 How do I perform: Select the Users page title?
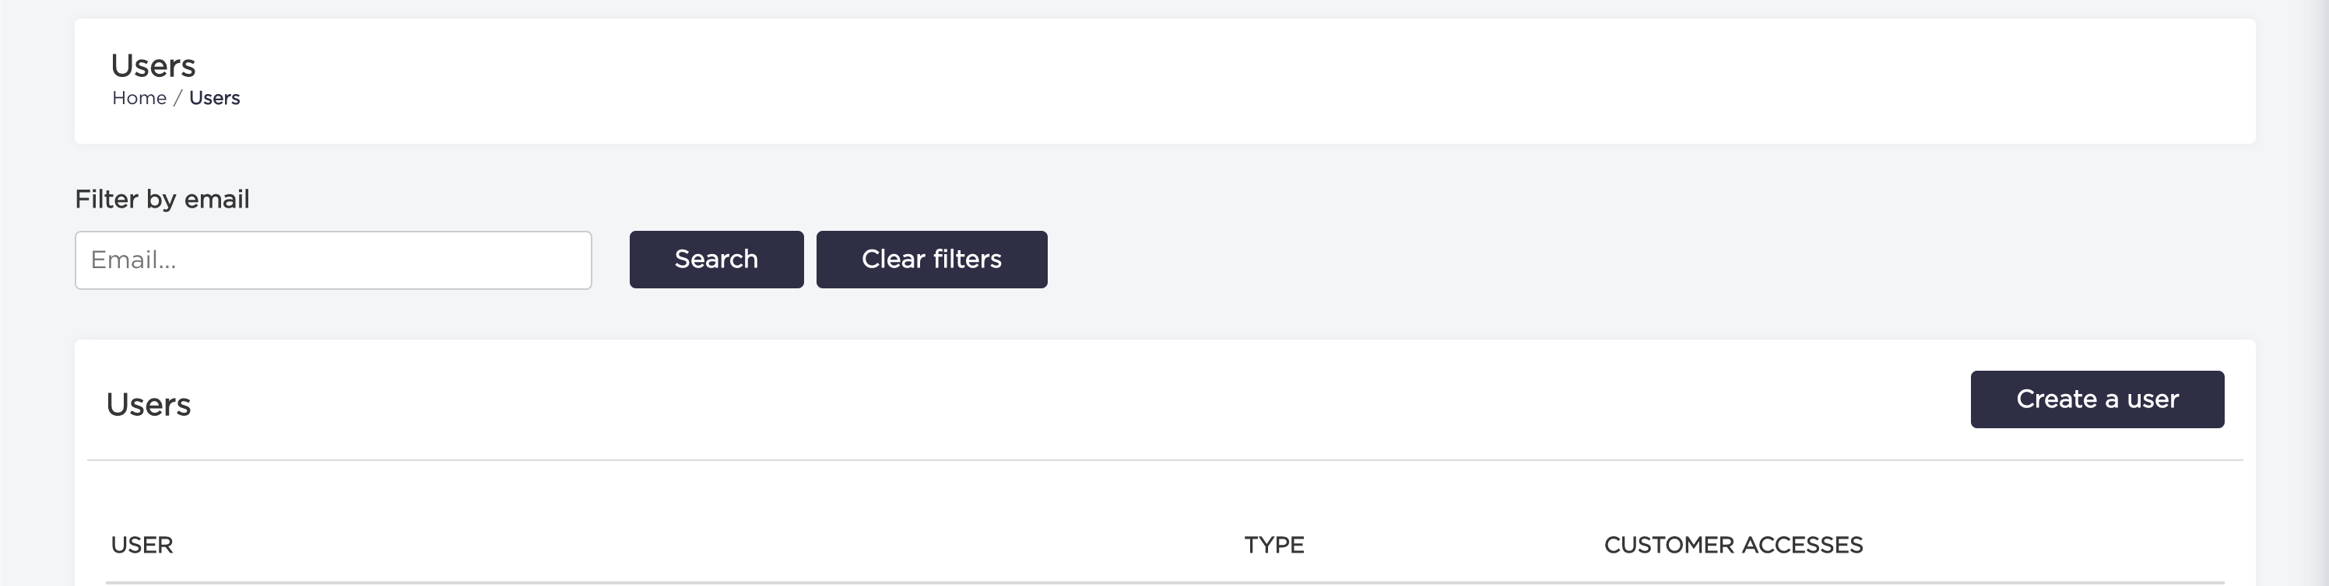153,65
